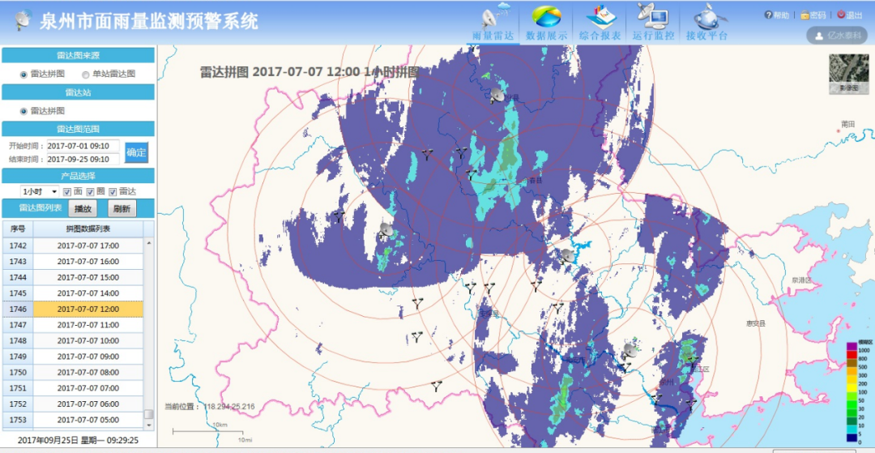Click the purple 1000 legend color swatch
The image size is (875, 453).
(852, 347)
